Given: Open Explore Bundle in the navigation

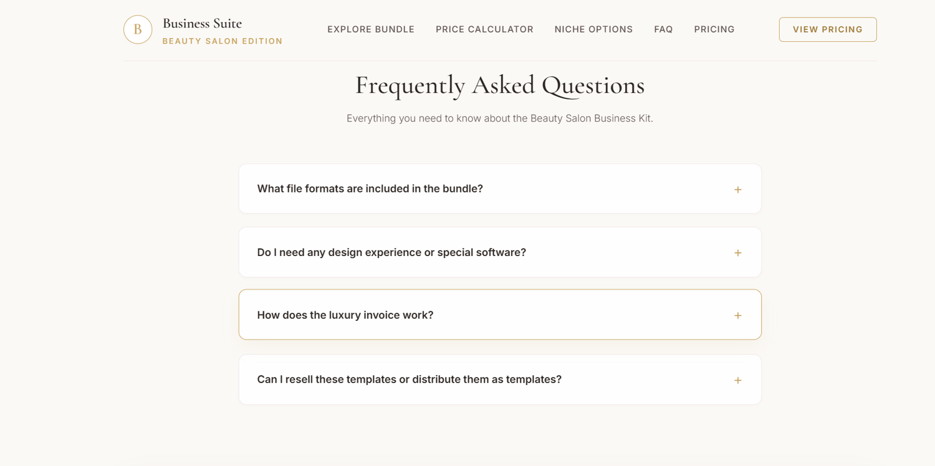Looking at the screenshot, I should (371, 29).
